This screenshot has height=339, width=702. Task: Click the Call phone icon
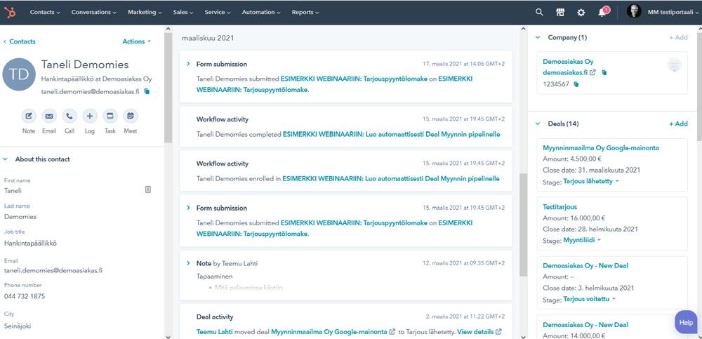(69, 116)
